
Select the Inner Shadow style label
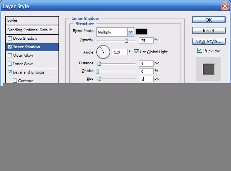[x=27, y=47]
